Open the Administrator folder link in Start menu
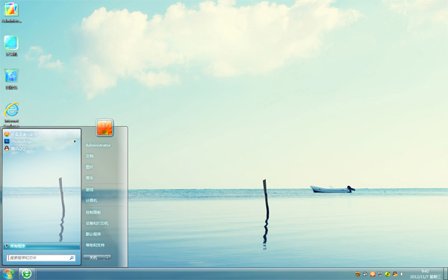Viewport: 448px width, 280px height. click(98, 145)
